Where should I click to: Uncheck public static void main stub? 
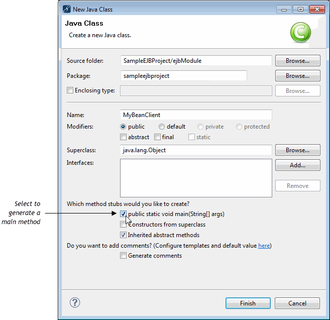(x=123, y=214)
